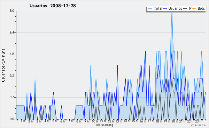The height and width of the screenshot is (128, 209).
Task: Click the light blue Total legend line
Action: point(150,9)
